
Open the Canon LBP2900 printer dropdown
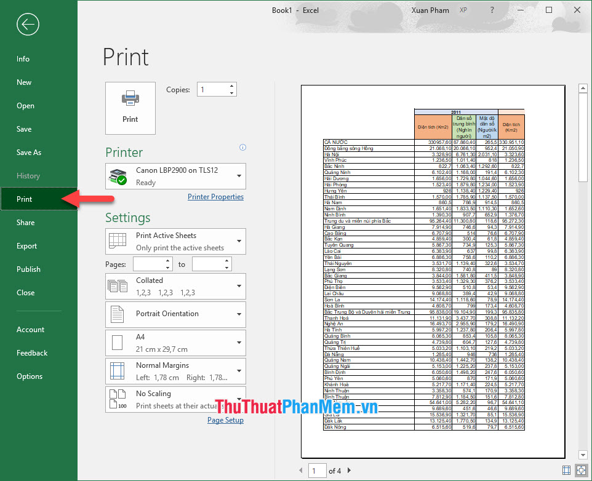click(x=239, y=177)
